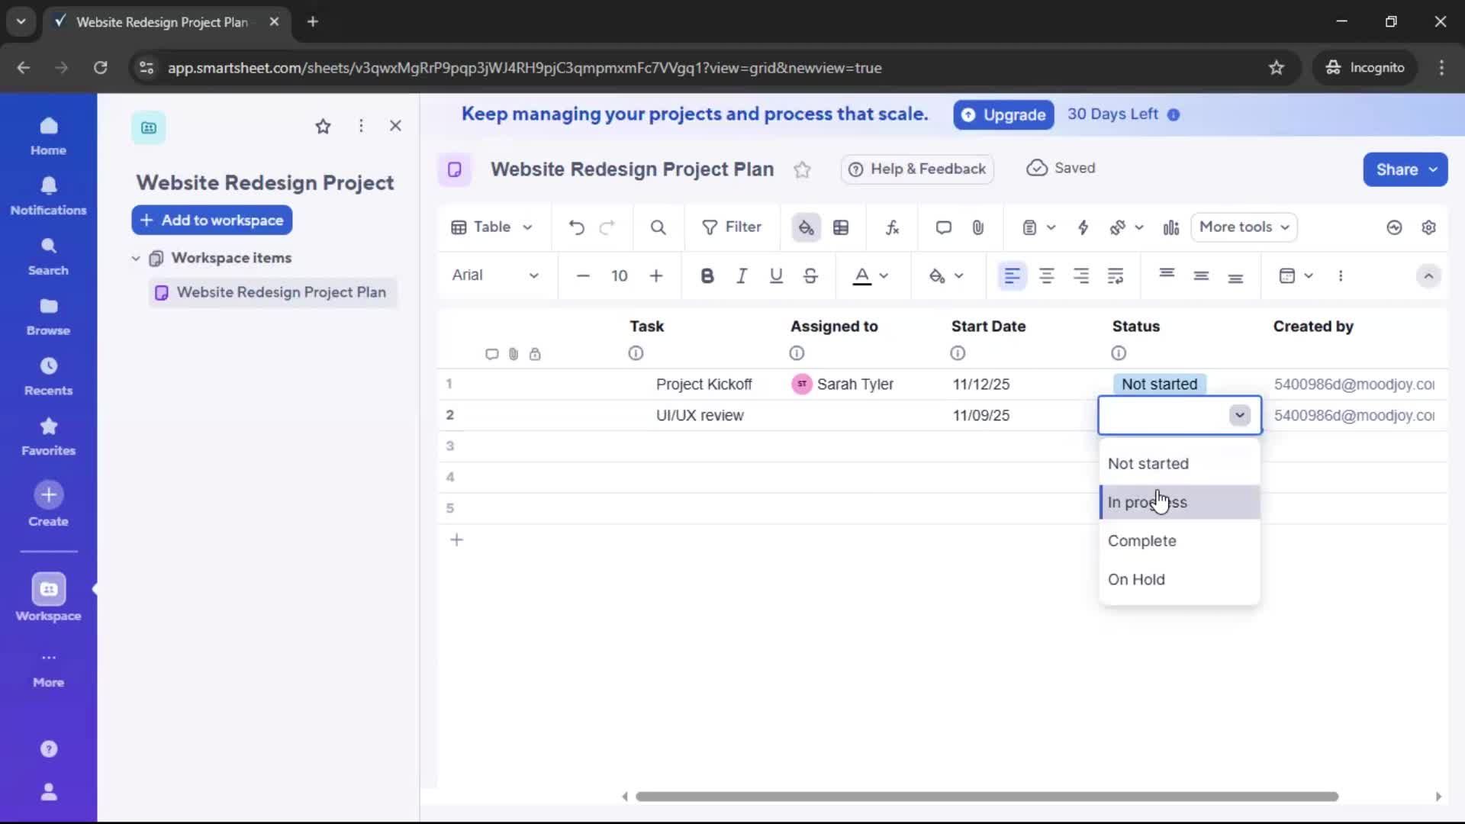This screenshot has width=1465, height=824.
Task: Toggle bold text formatting
Action: click(x=707, y=275)
